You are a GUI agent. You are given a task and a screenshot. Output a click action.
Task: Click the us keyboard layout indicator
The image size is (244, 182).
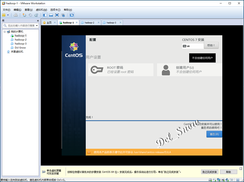(193, 46)
